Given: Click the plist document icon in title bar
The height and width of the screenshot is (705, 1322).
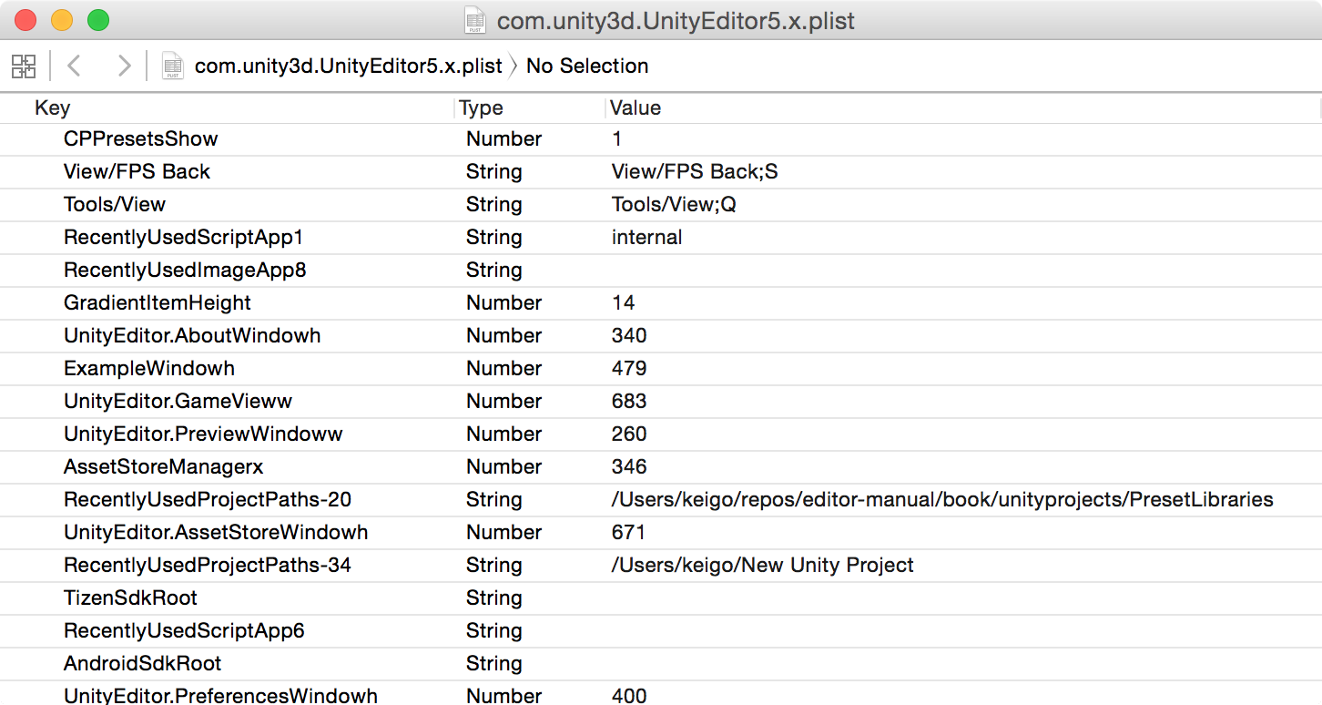Looking at the screenshot, I should pyautogui.click(x=474, y=20).
